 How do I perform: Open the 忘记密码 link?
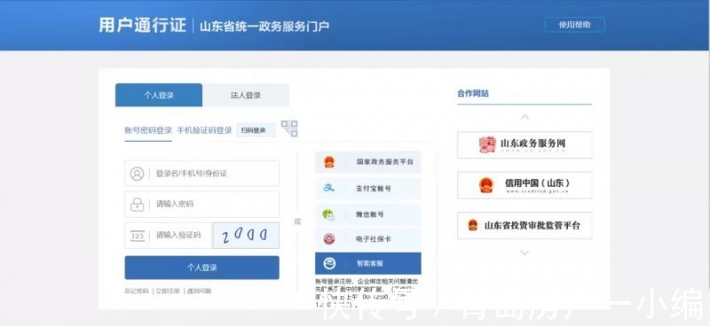pos(137,291)
